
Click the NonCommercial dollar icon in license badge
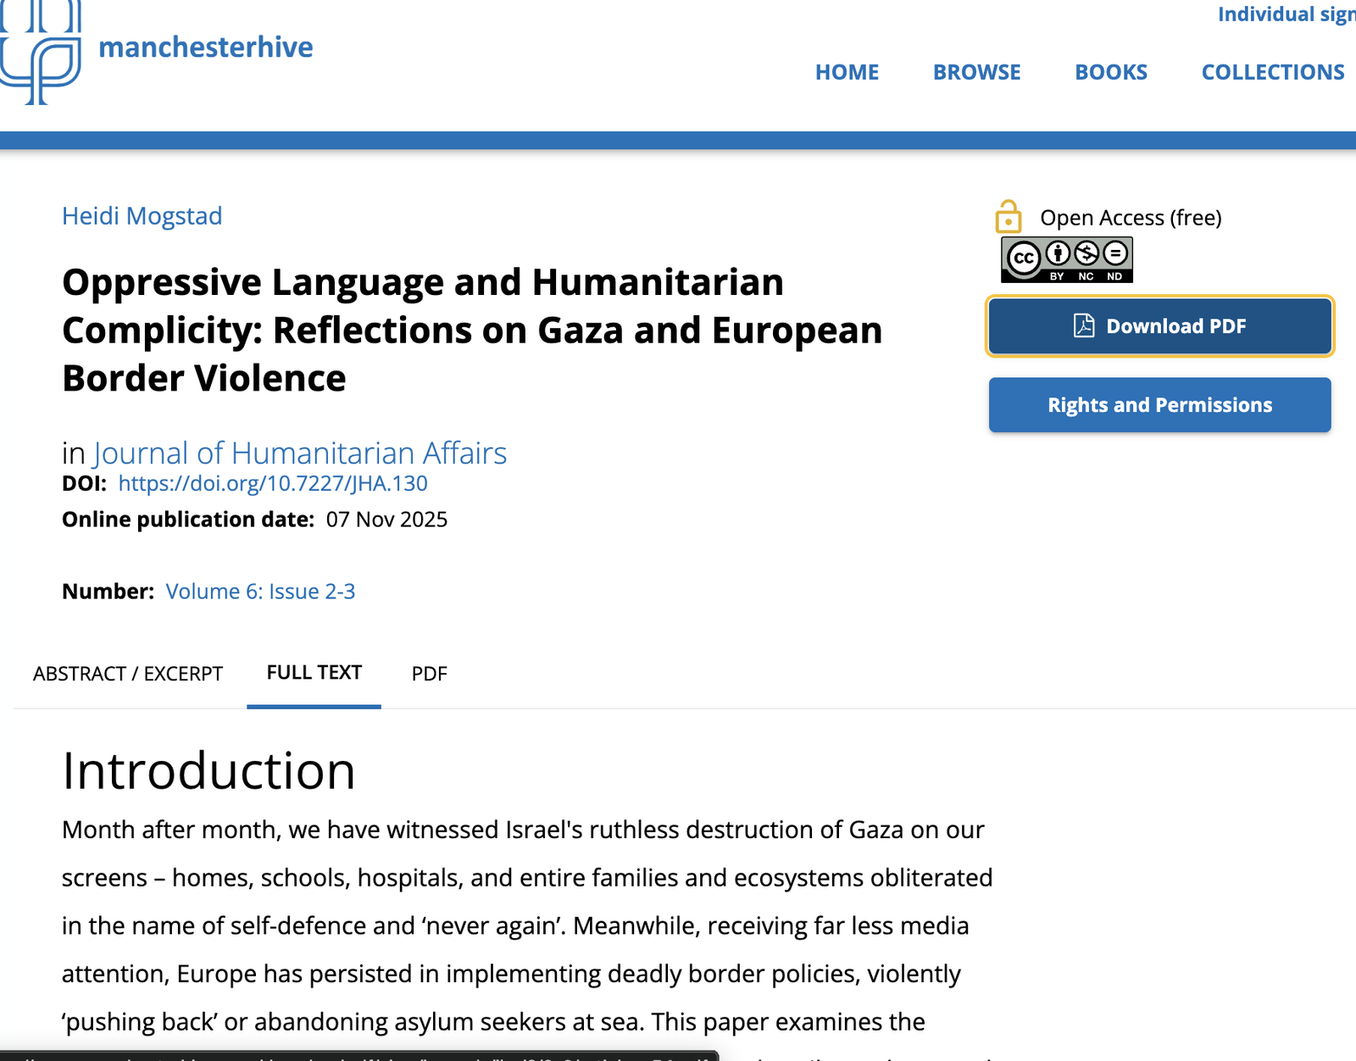click(x=1086, y=253)
